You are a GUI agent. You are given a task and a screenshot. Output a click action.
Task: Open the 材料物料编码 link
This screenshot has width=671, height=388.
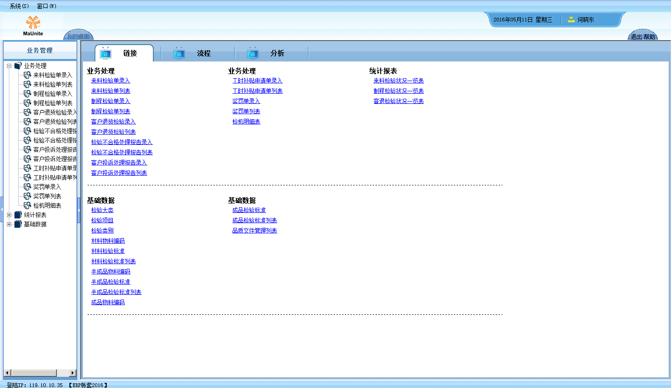[108, 241]
